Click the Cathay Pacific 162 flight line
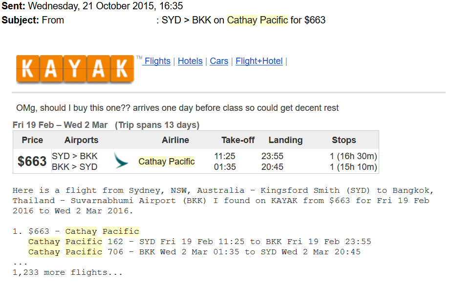This screenshot has width=452, height=288. [199, 242]
